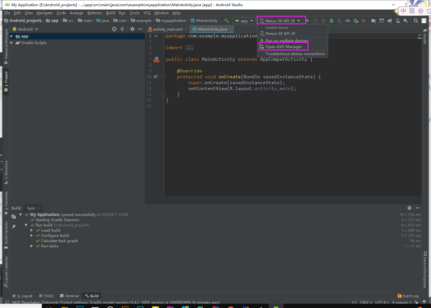This screenshot has width=431, height=308.
Task: Open the app run configuration dropdown
Action: [x=244, y=21]
